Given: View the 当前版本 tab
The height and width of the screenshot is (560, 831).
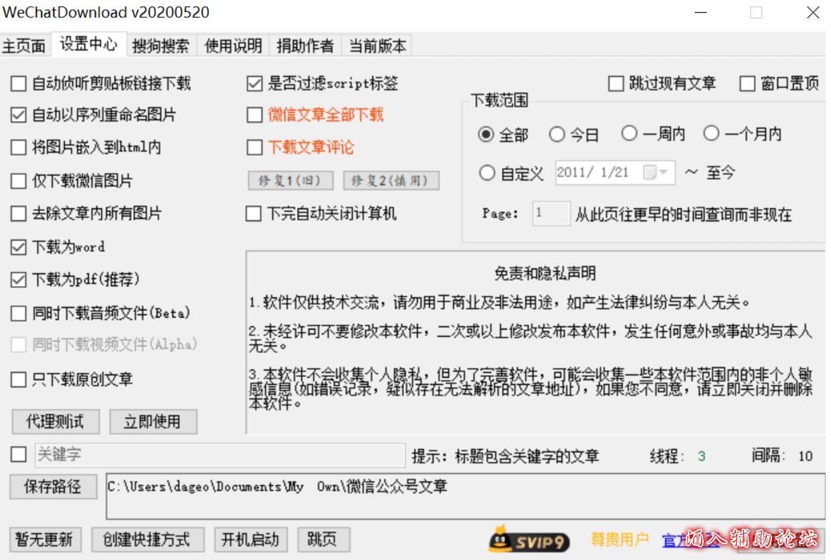Looking at the screenshot, I should tap(377, 45).
